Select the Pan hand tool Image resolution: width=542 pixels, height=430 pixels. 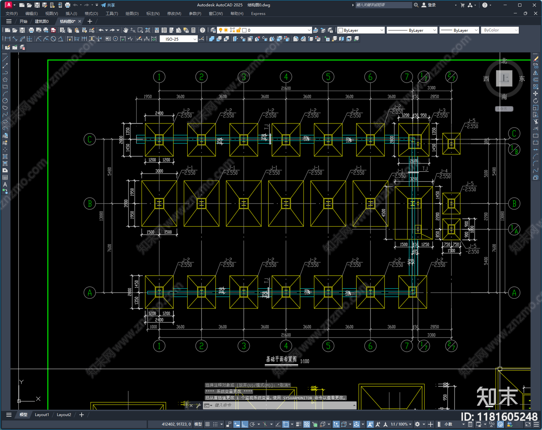click(126, 30)
